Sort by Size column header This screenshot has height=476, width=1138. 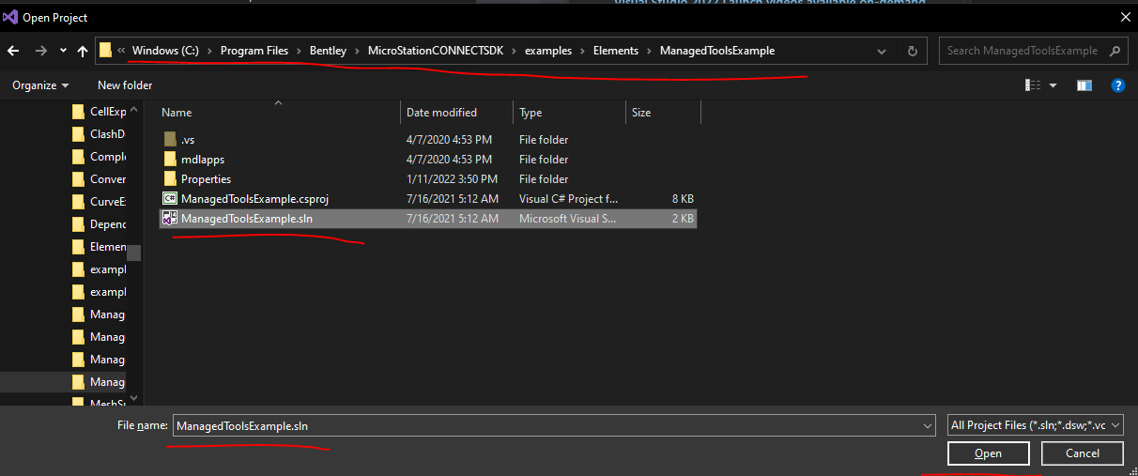click(663, 113)
